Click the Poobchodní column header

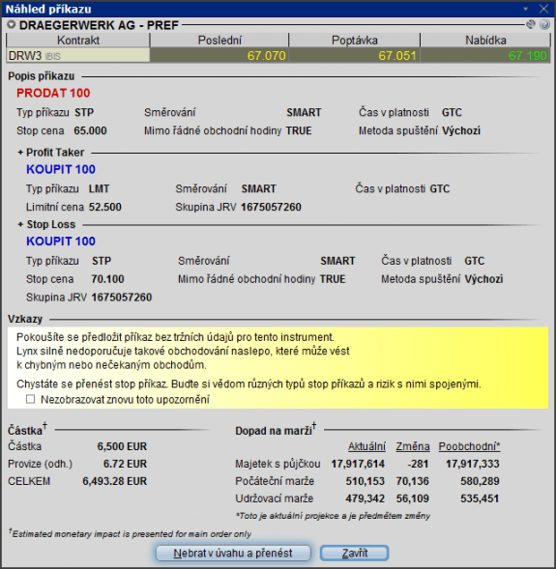[x=469, y=446]
